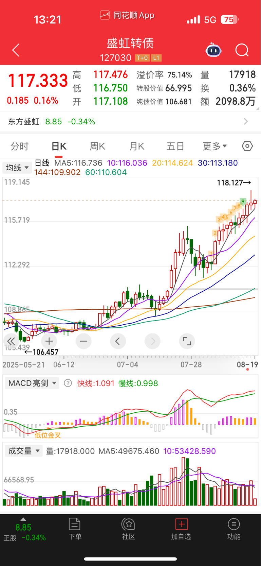Tap the 144:109.902 moving average label
The width and height of the screenshot is (261, 566).
tap(57, 172)
